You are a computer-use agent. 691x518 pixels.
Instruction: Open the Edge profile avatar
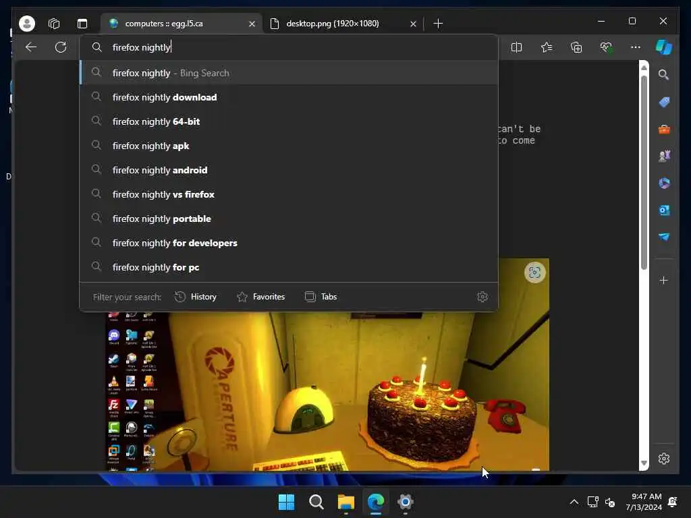click(x=27, y=24)
